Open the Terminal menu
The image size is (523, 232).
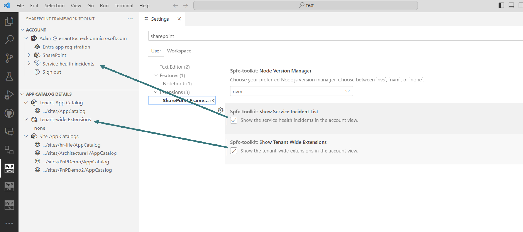[x=124, y=5]
